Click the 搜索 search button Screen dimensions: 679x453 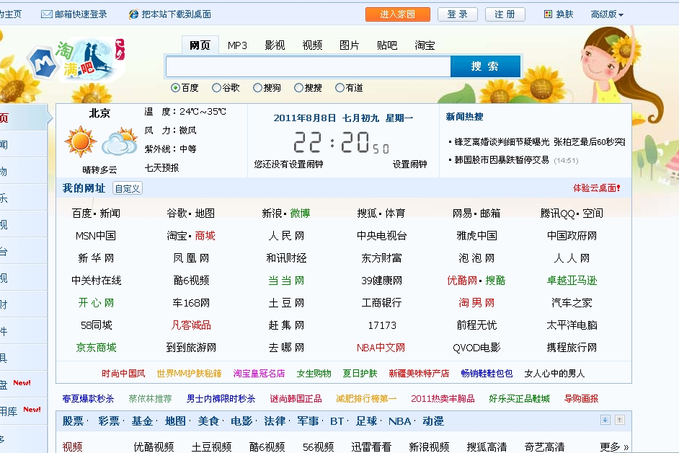tap(485, 66)
